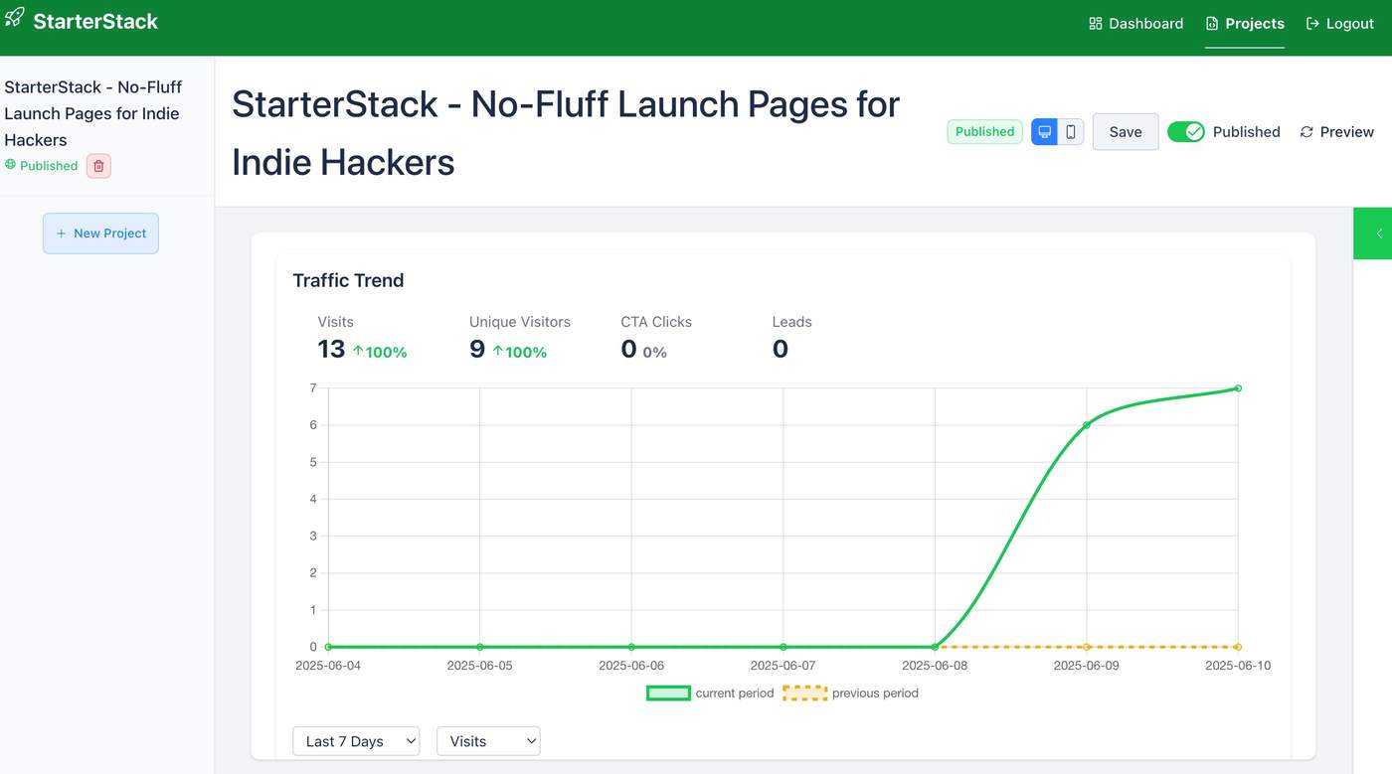Click the CTA Clicks stat label

656,322
